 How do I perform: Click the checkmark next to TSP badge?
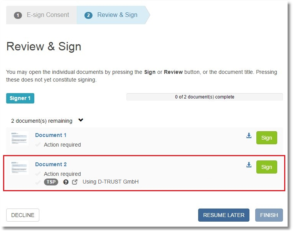[38, 182]
